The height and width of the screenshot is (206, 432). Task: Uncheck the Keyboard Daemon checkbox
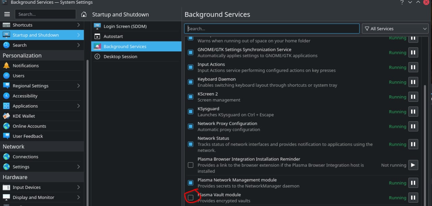coord(191,82)
